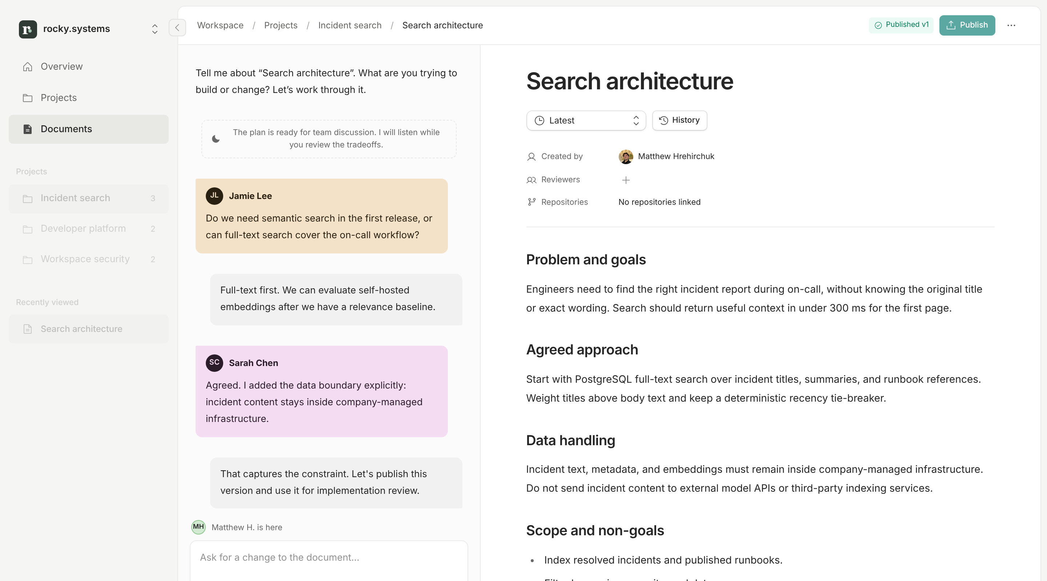Click the Agreed approach heading
1047x581 pixels.
click(582, 350)
